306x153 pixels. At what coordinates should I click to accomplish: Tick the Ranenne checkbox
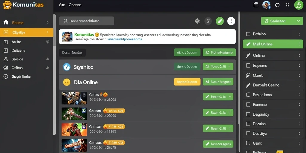pyautogui.click(x=248, y=105)
